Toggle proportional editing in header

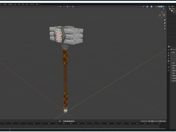[x=73, y=7]
